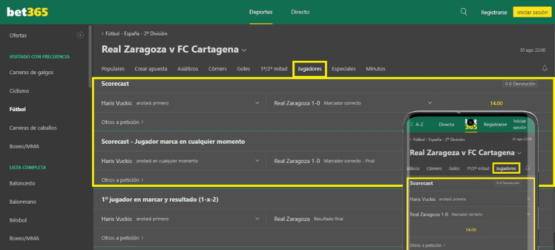
Task: Click the sidebar vertical scrollbar
Action: point(90,57)
